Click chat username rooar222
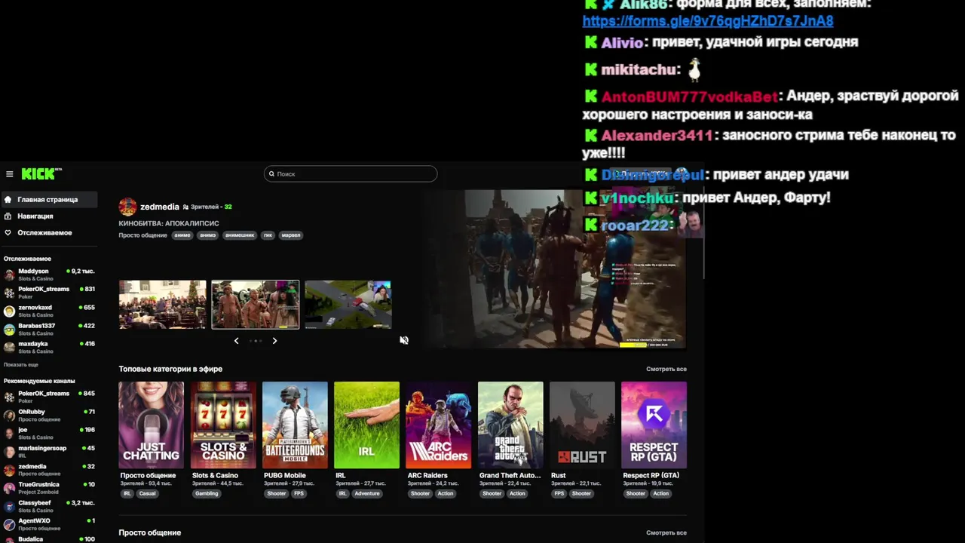Image resolution: width=965 pixels, height=543 pixels. pos(635,225)
